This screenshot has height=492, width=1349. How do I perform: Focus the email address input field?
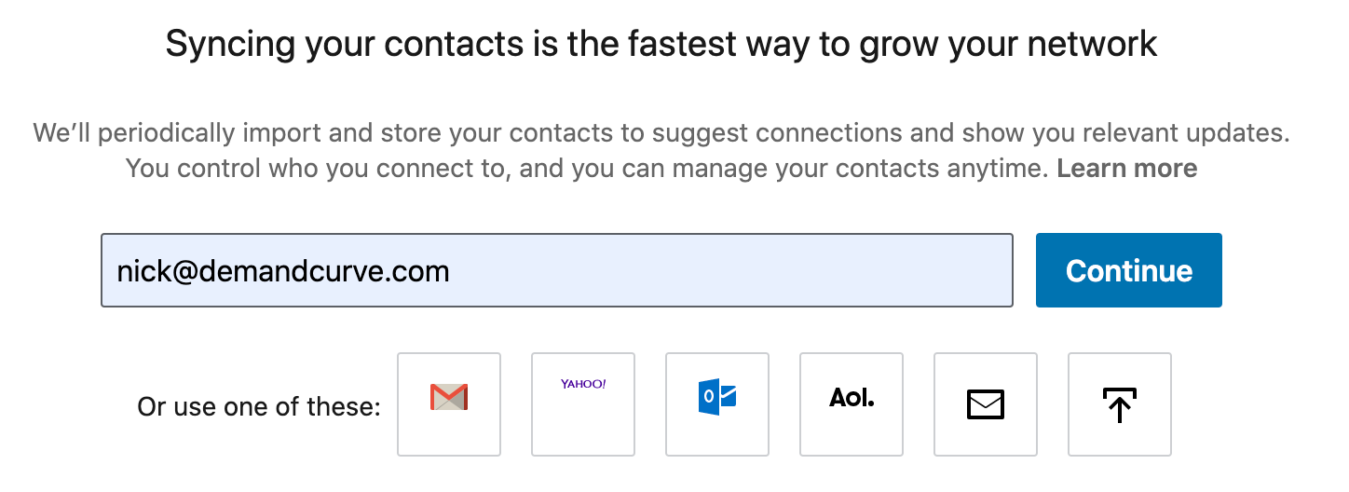(557, 270)
